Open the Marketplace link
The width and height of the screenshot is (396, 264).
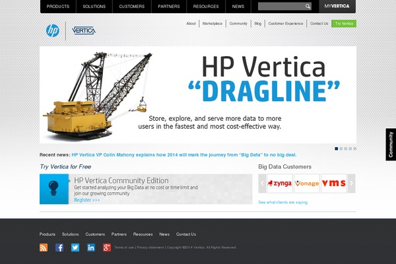pos(213,24)
